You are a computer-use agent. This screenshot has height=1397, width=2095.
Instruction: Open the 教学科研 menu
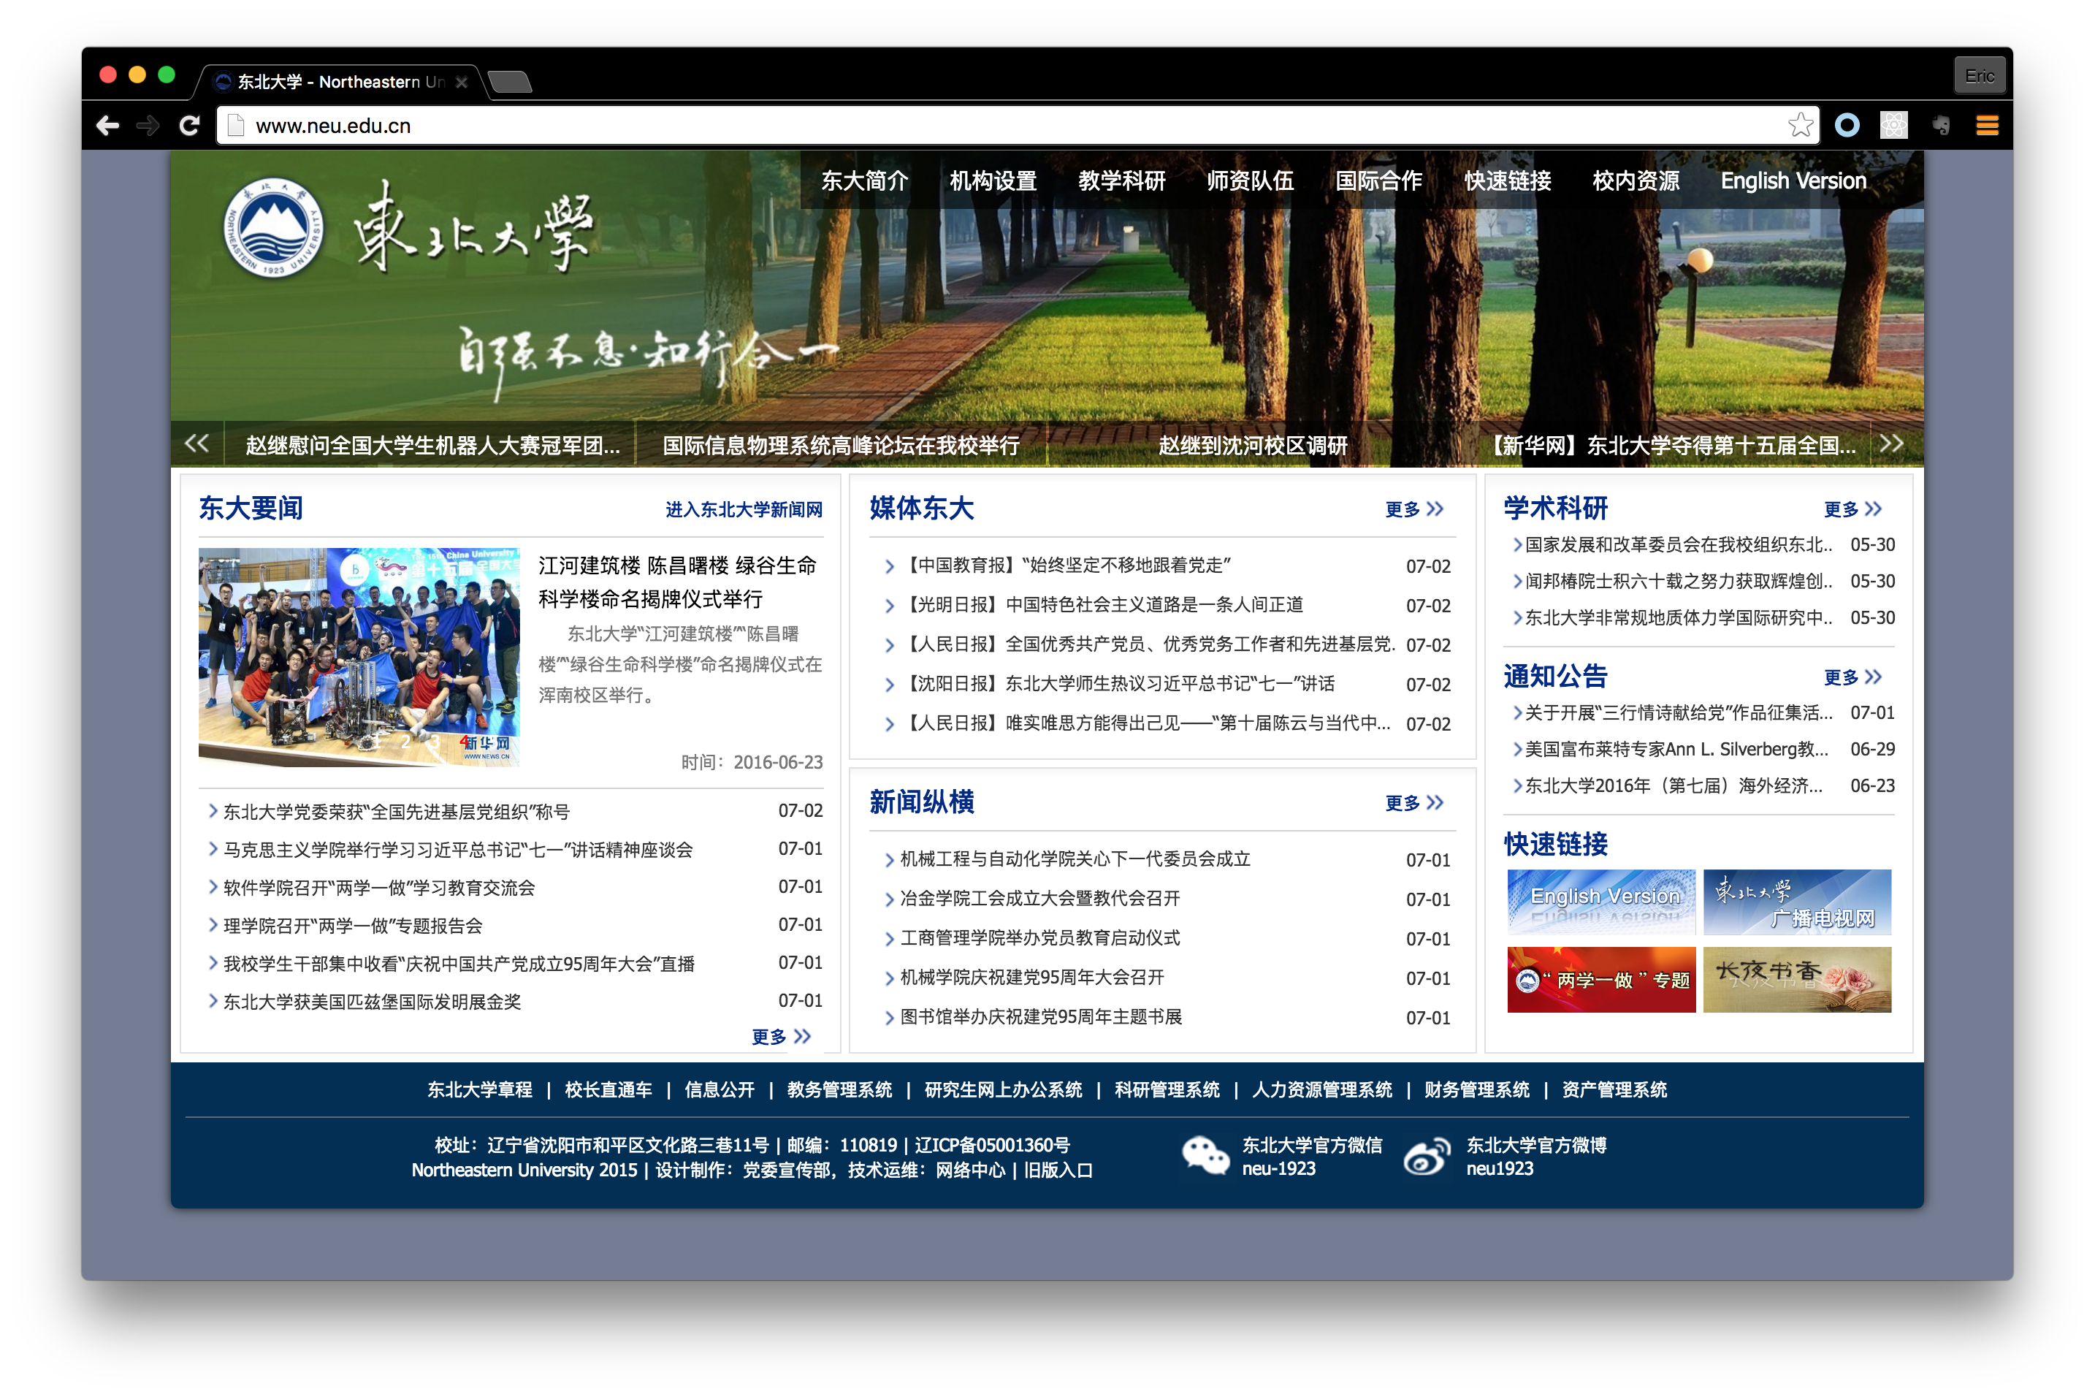pyautogui.click(x=1122, y=181)
